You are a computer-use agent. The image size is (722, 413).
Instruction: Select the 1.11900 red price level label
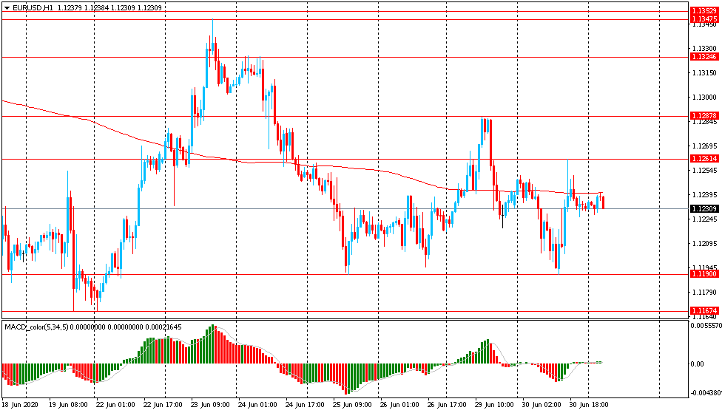[704, 273]
